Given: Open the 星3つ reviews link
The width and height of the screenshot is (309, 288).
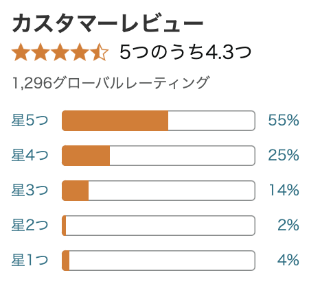Looking at the screenshot, I should [30, 190].
